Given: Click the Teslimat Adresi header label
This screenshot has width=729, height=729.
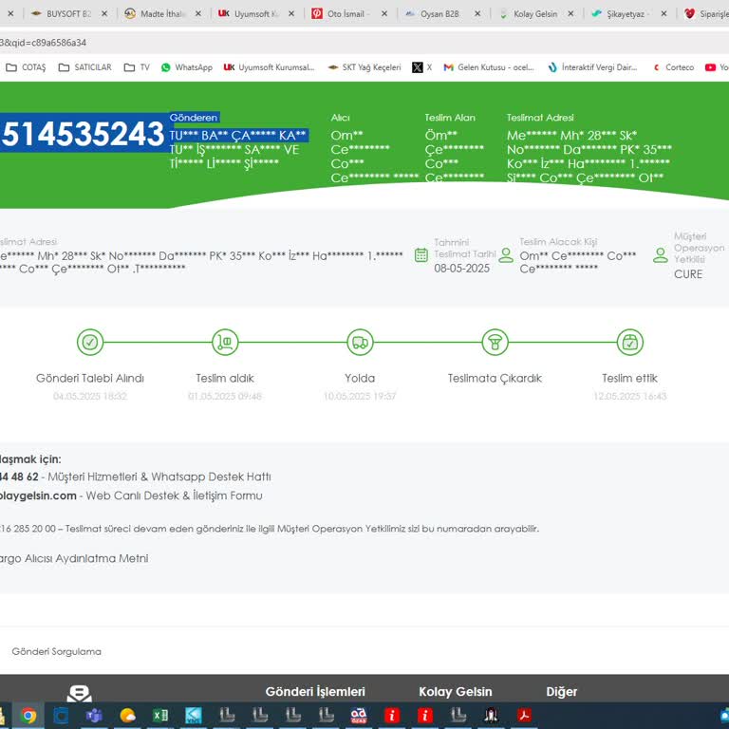Looking at the screenshot, I should pyautogui.click(x=540, y=118).
